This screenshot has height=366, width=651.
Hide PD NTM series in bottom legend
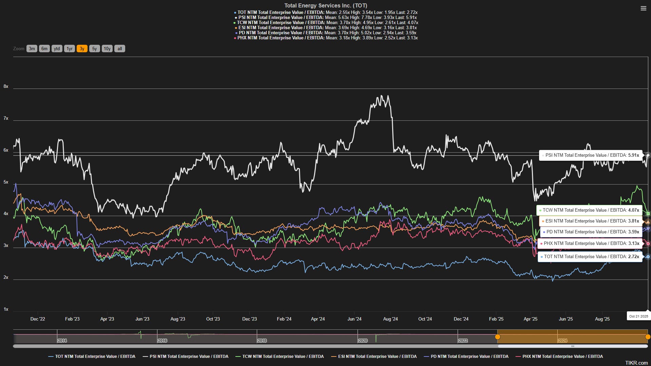coord(466,357)
